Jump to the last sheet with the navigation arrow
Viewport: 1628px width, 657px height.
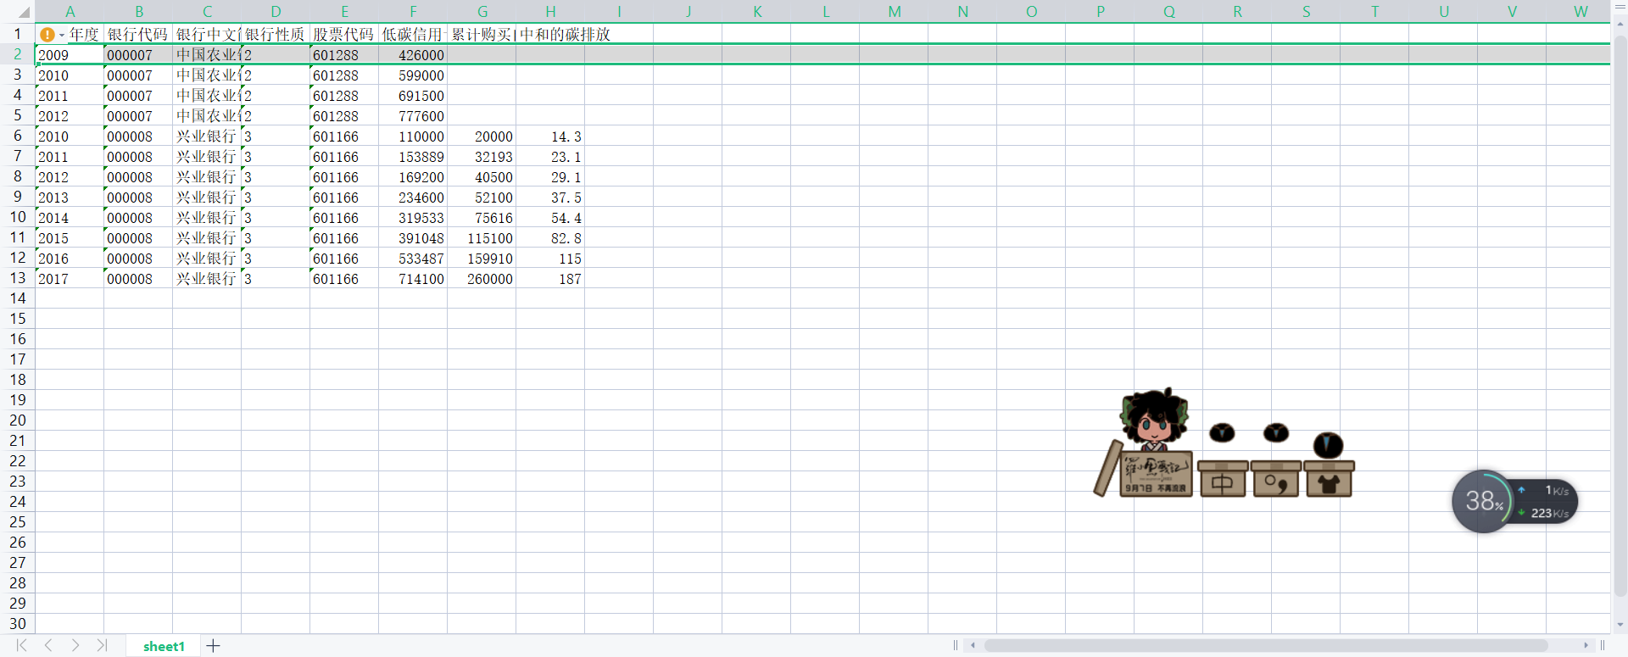pos(103,646)
